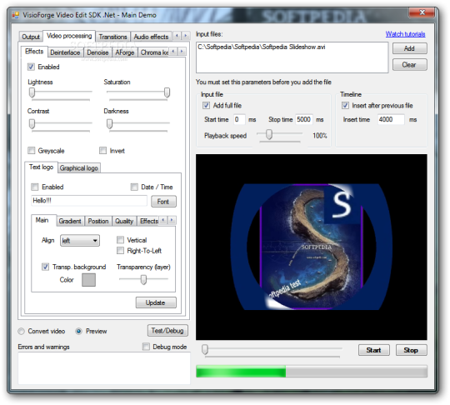Close the Main Demo window

tap(422, 12)
